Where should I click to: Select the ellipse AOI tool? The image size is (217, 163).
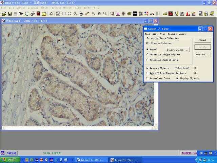point(69,14)
